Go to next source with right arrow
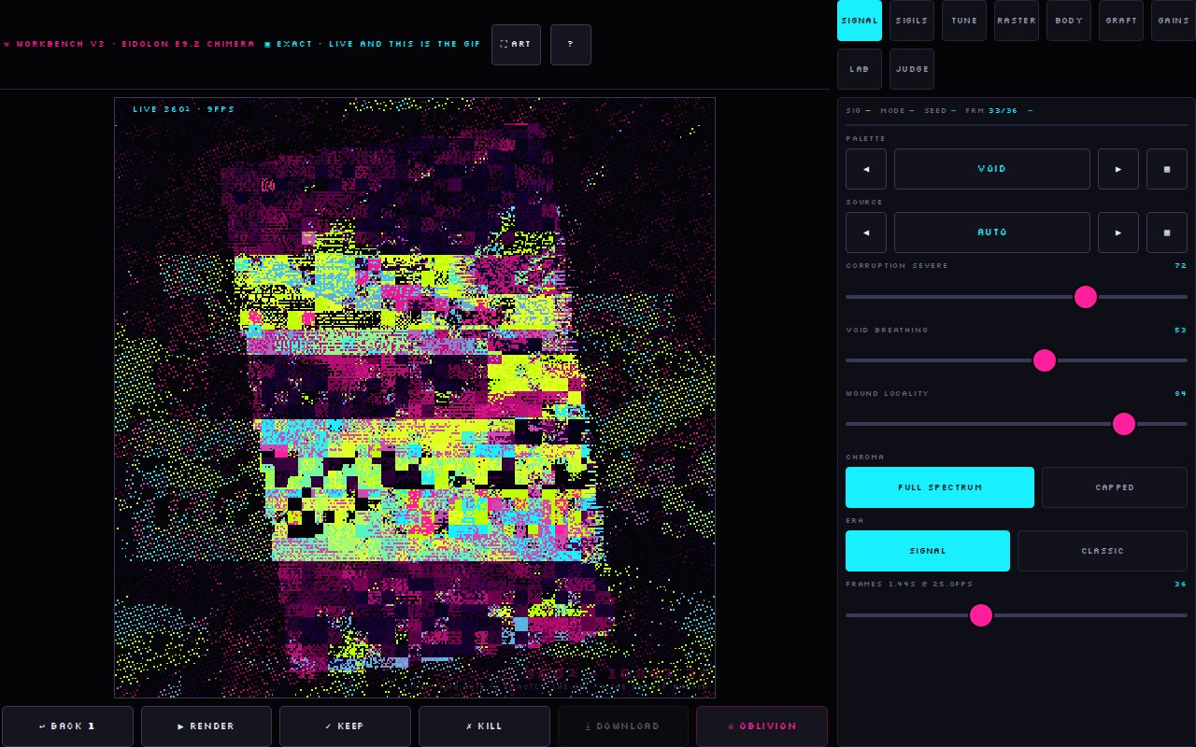Image resolution: width=1196 pixels, height=747 pixels. pyautogui.click(x=1118, y=233)
